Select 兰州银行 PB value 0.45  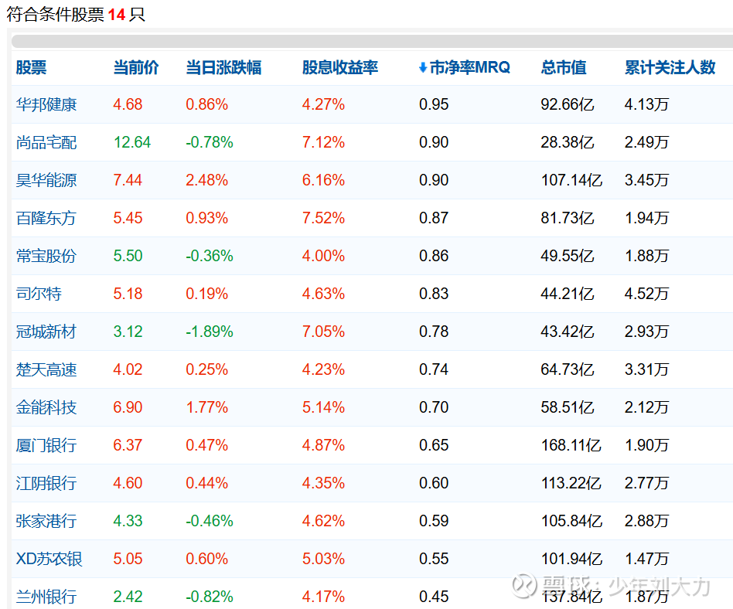pos(433,597)
